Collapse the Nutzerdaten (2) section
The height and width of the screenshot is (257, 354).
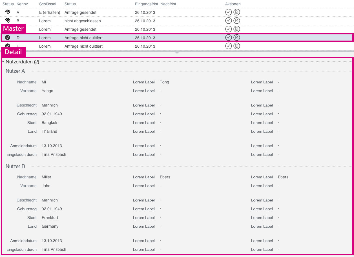3,62
